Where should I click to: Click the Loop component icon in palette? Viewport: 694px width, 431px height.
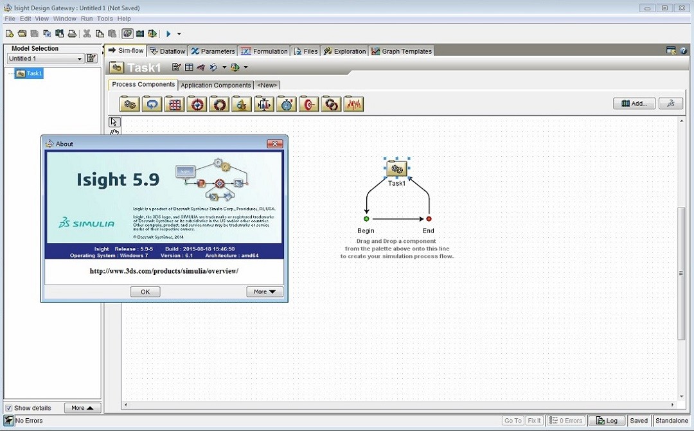pos(152,104)
